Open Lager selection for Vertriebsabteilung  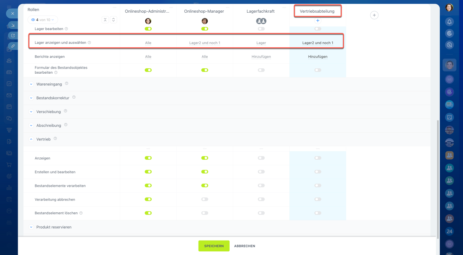click(318, 43)
